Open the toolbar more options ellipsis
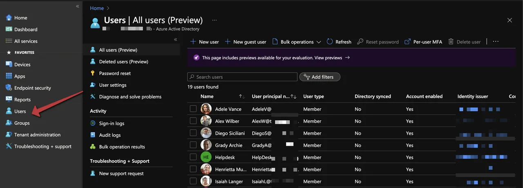The width and height of the screenshot is (523, 188). click(496, 42)
